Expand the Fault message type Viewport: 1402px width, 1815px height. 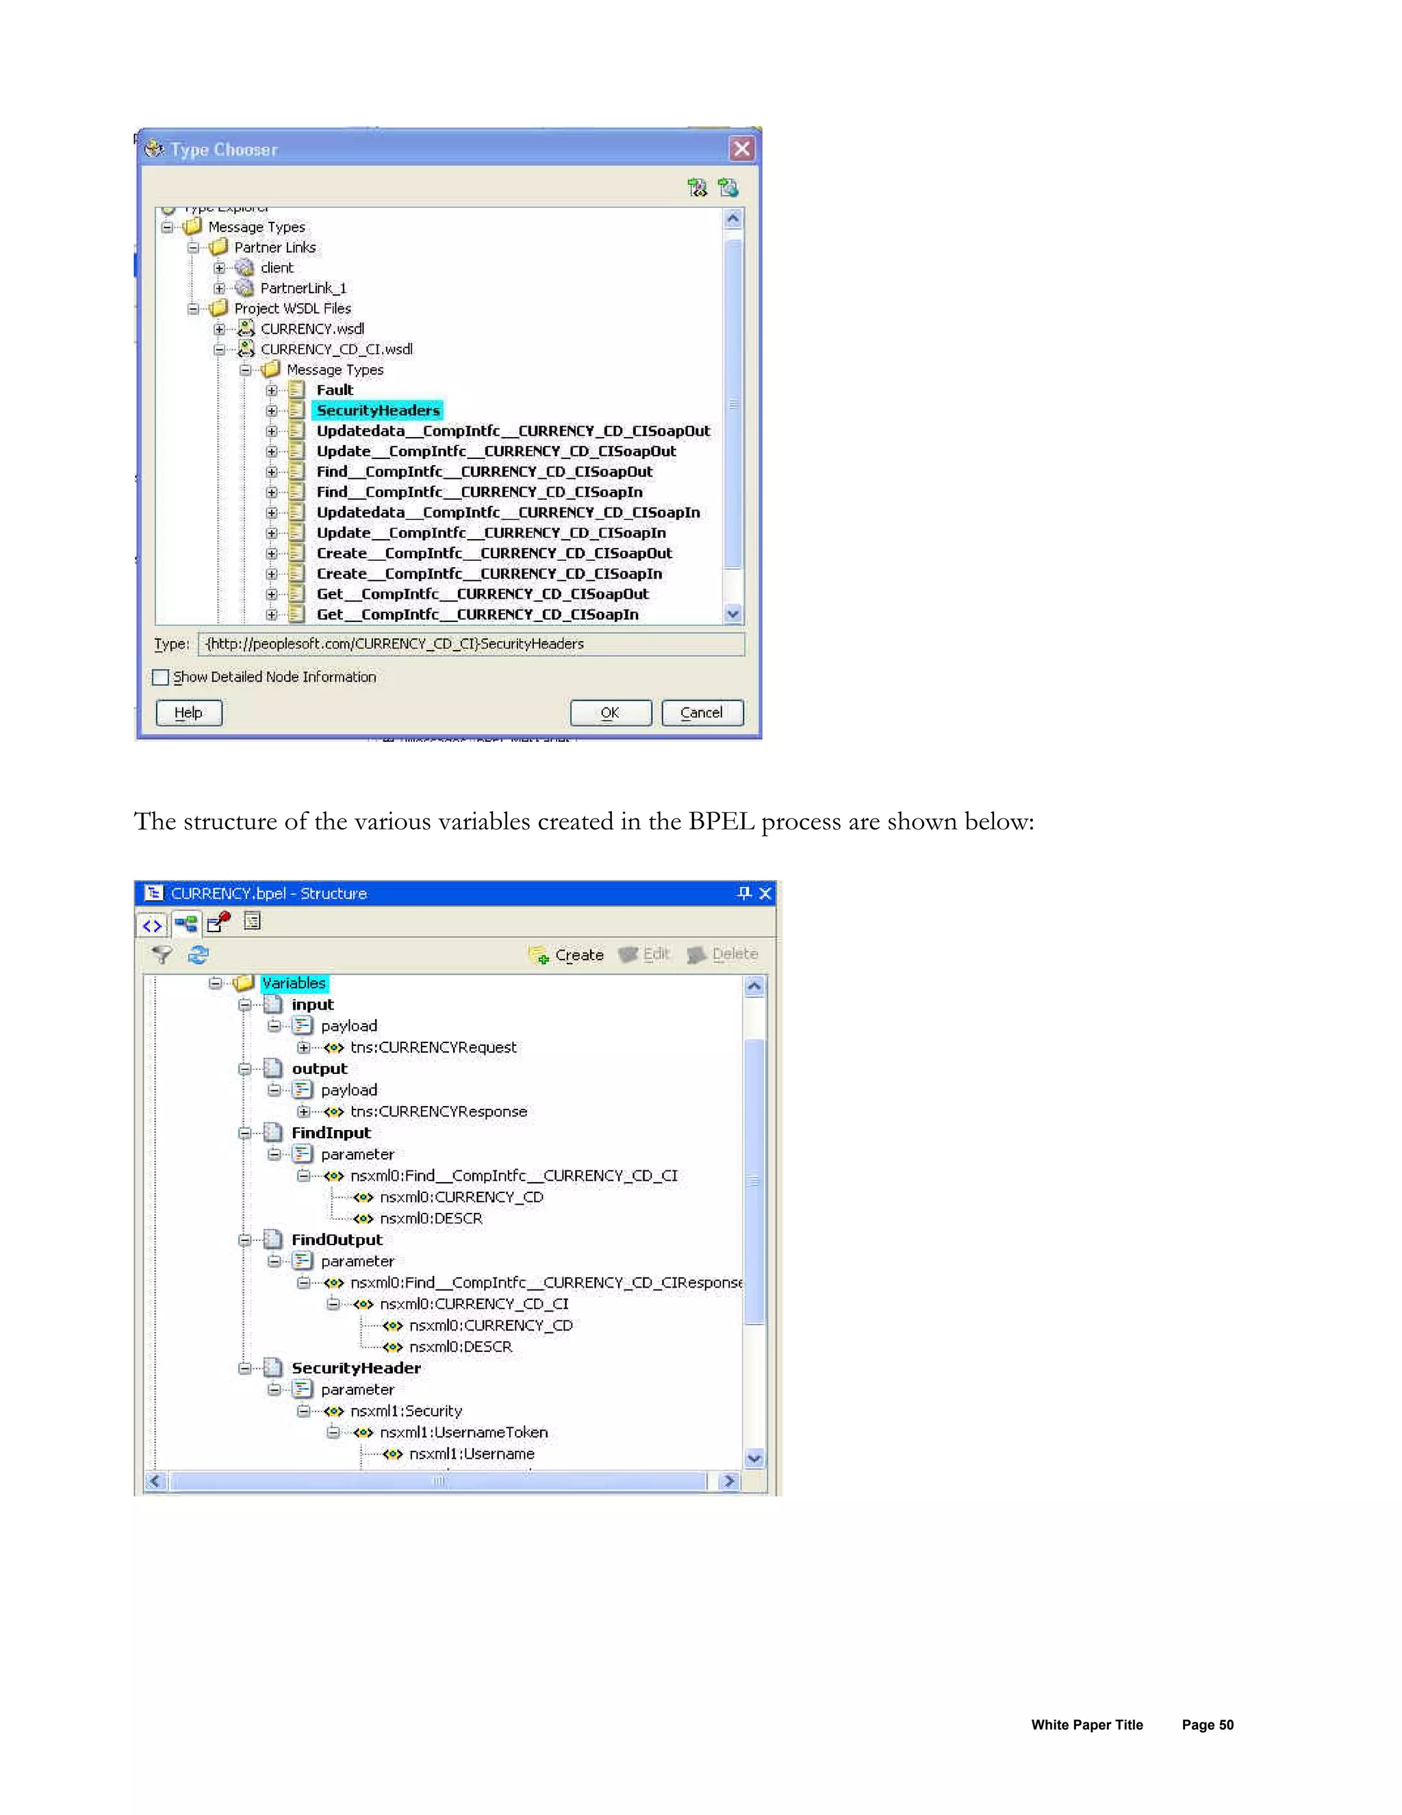pyautogui.click(x=272, y=390)
